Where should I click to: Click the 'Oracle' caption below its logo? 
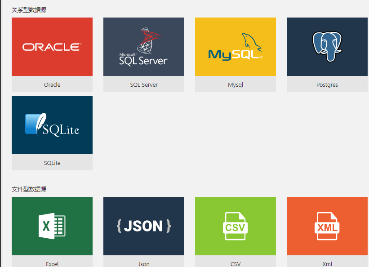[x=52, y=85]
